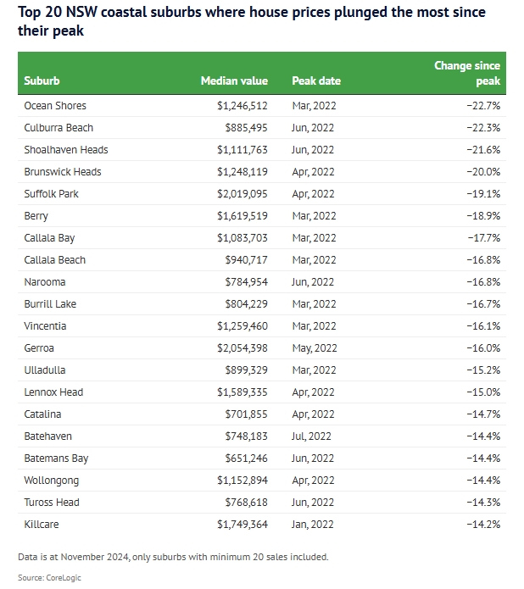
Task: Select the Ocean Shores suburb cell
Action: coord(55,106)
